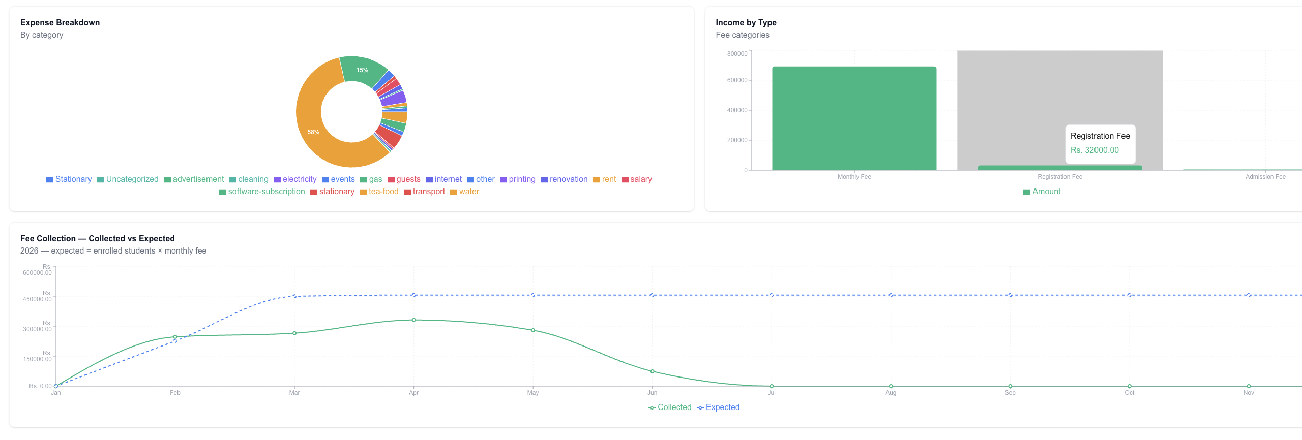
Task: Click the Collected data point for Jun
Action: click(652, 371)
